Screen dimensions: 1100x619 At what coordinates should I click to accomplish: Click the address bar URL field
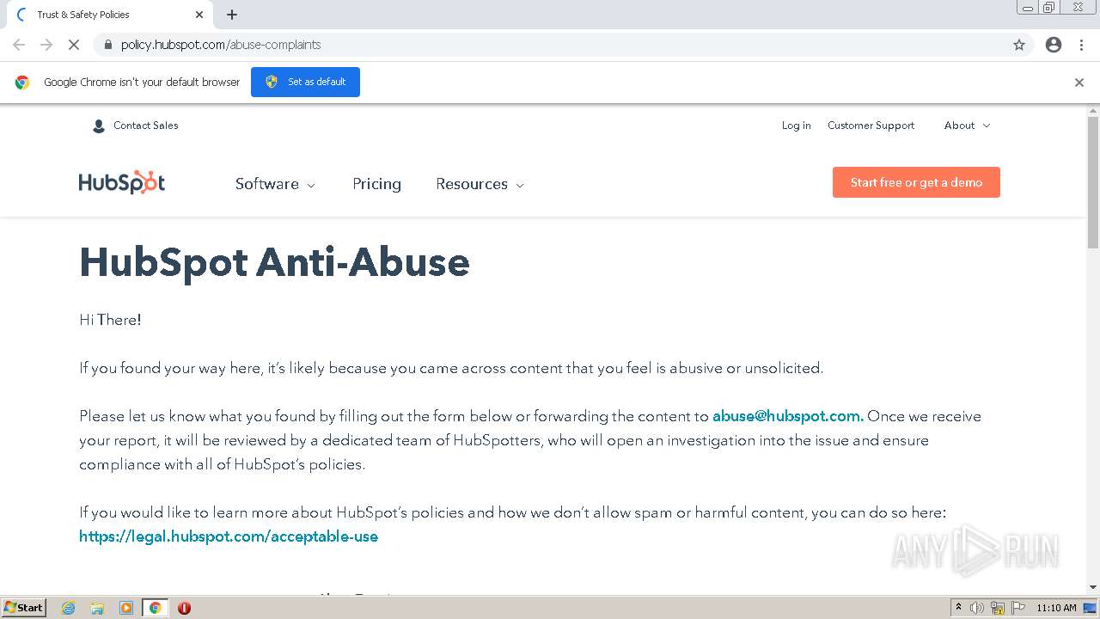[550, 45]
